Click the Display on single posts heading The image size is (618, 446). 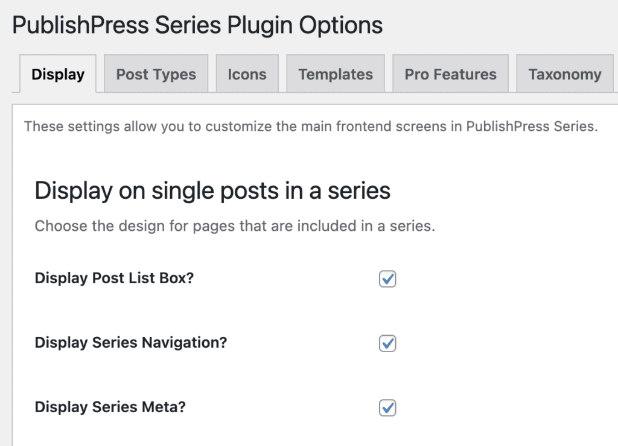[x=213, y=190]
